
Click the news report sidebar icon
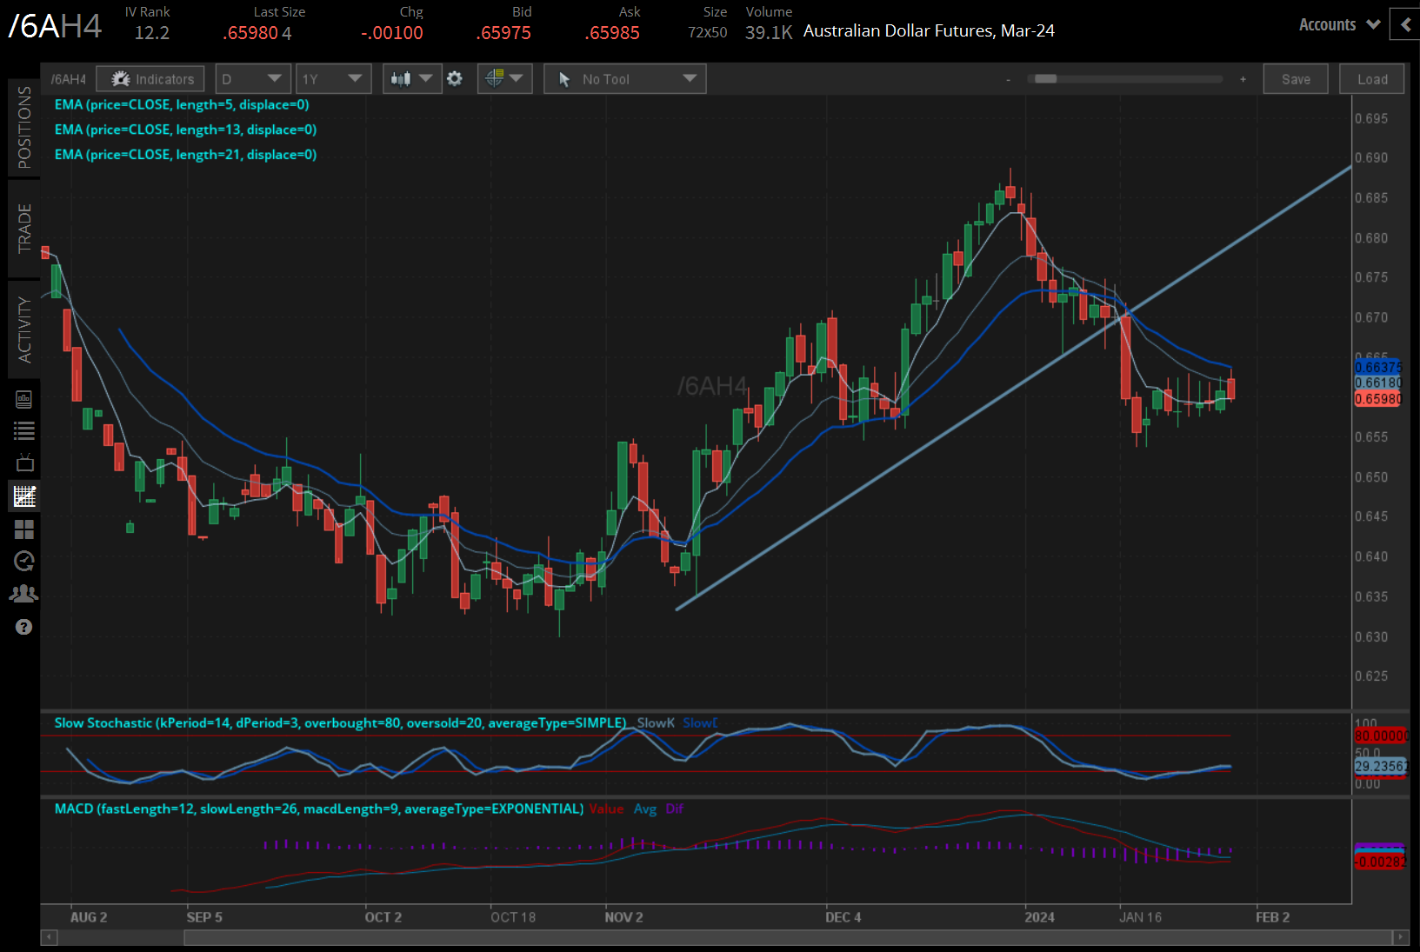coord(23,400)
